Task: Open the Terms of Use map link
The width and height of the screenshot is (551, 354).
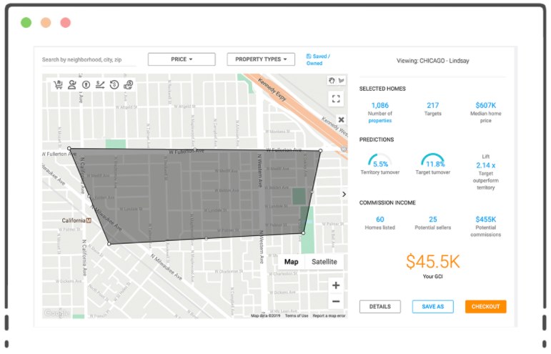Action: (297, 315)
